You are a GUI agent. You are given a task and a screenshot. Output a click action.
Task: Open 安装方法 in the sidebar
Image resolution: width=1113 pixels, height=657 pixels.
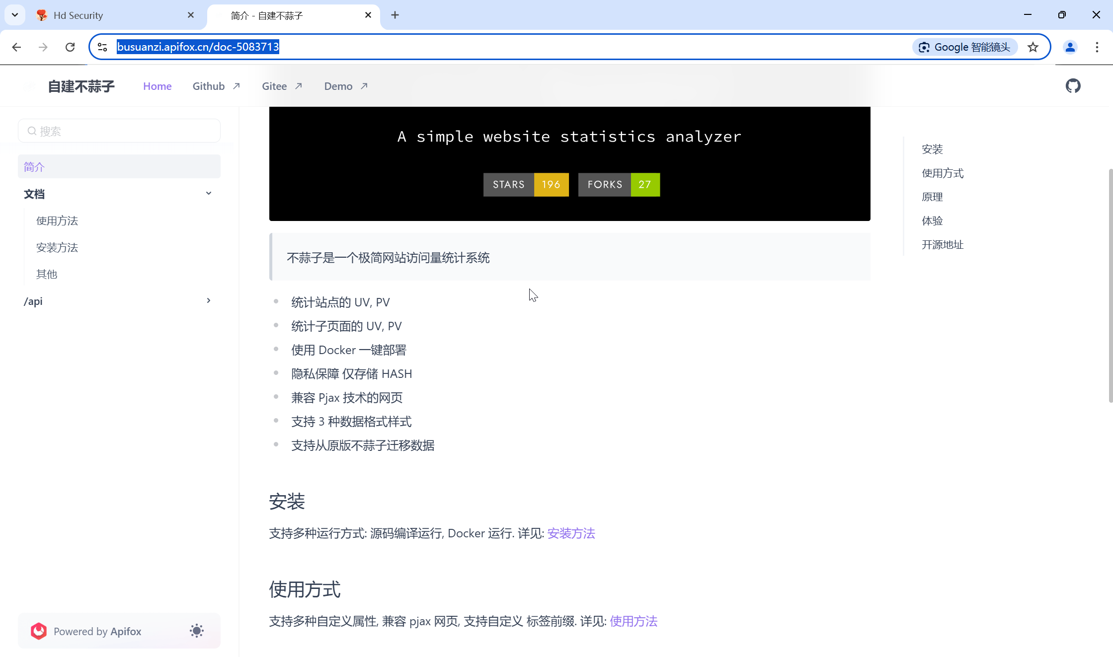pyautogui.click(x=57, y=248)
